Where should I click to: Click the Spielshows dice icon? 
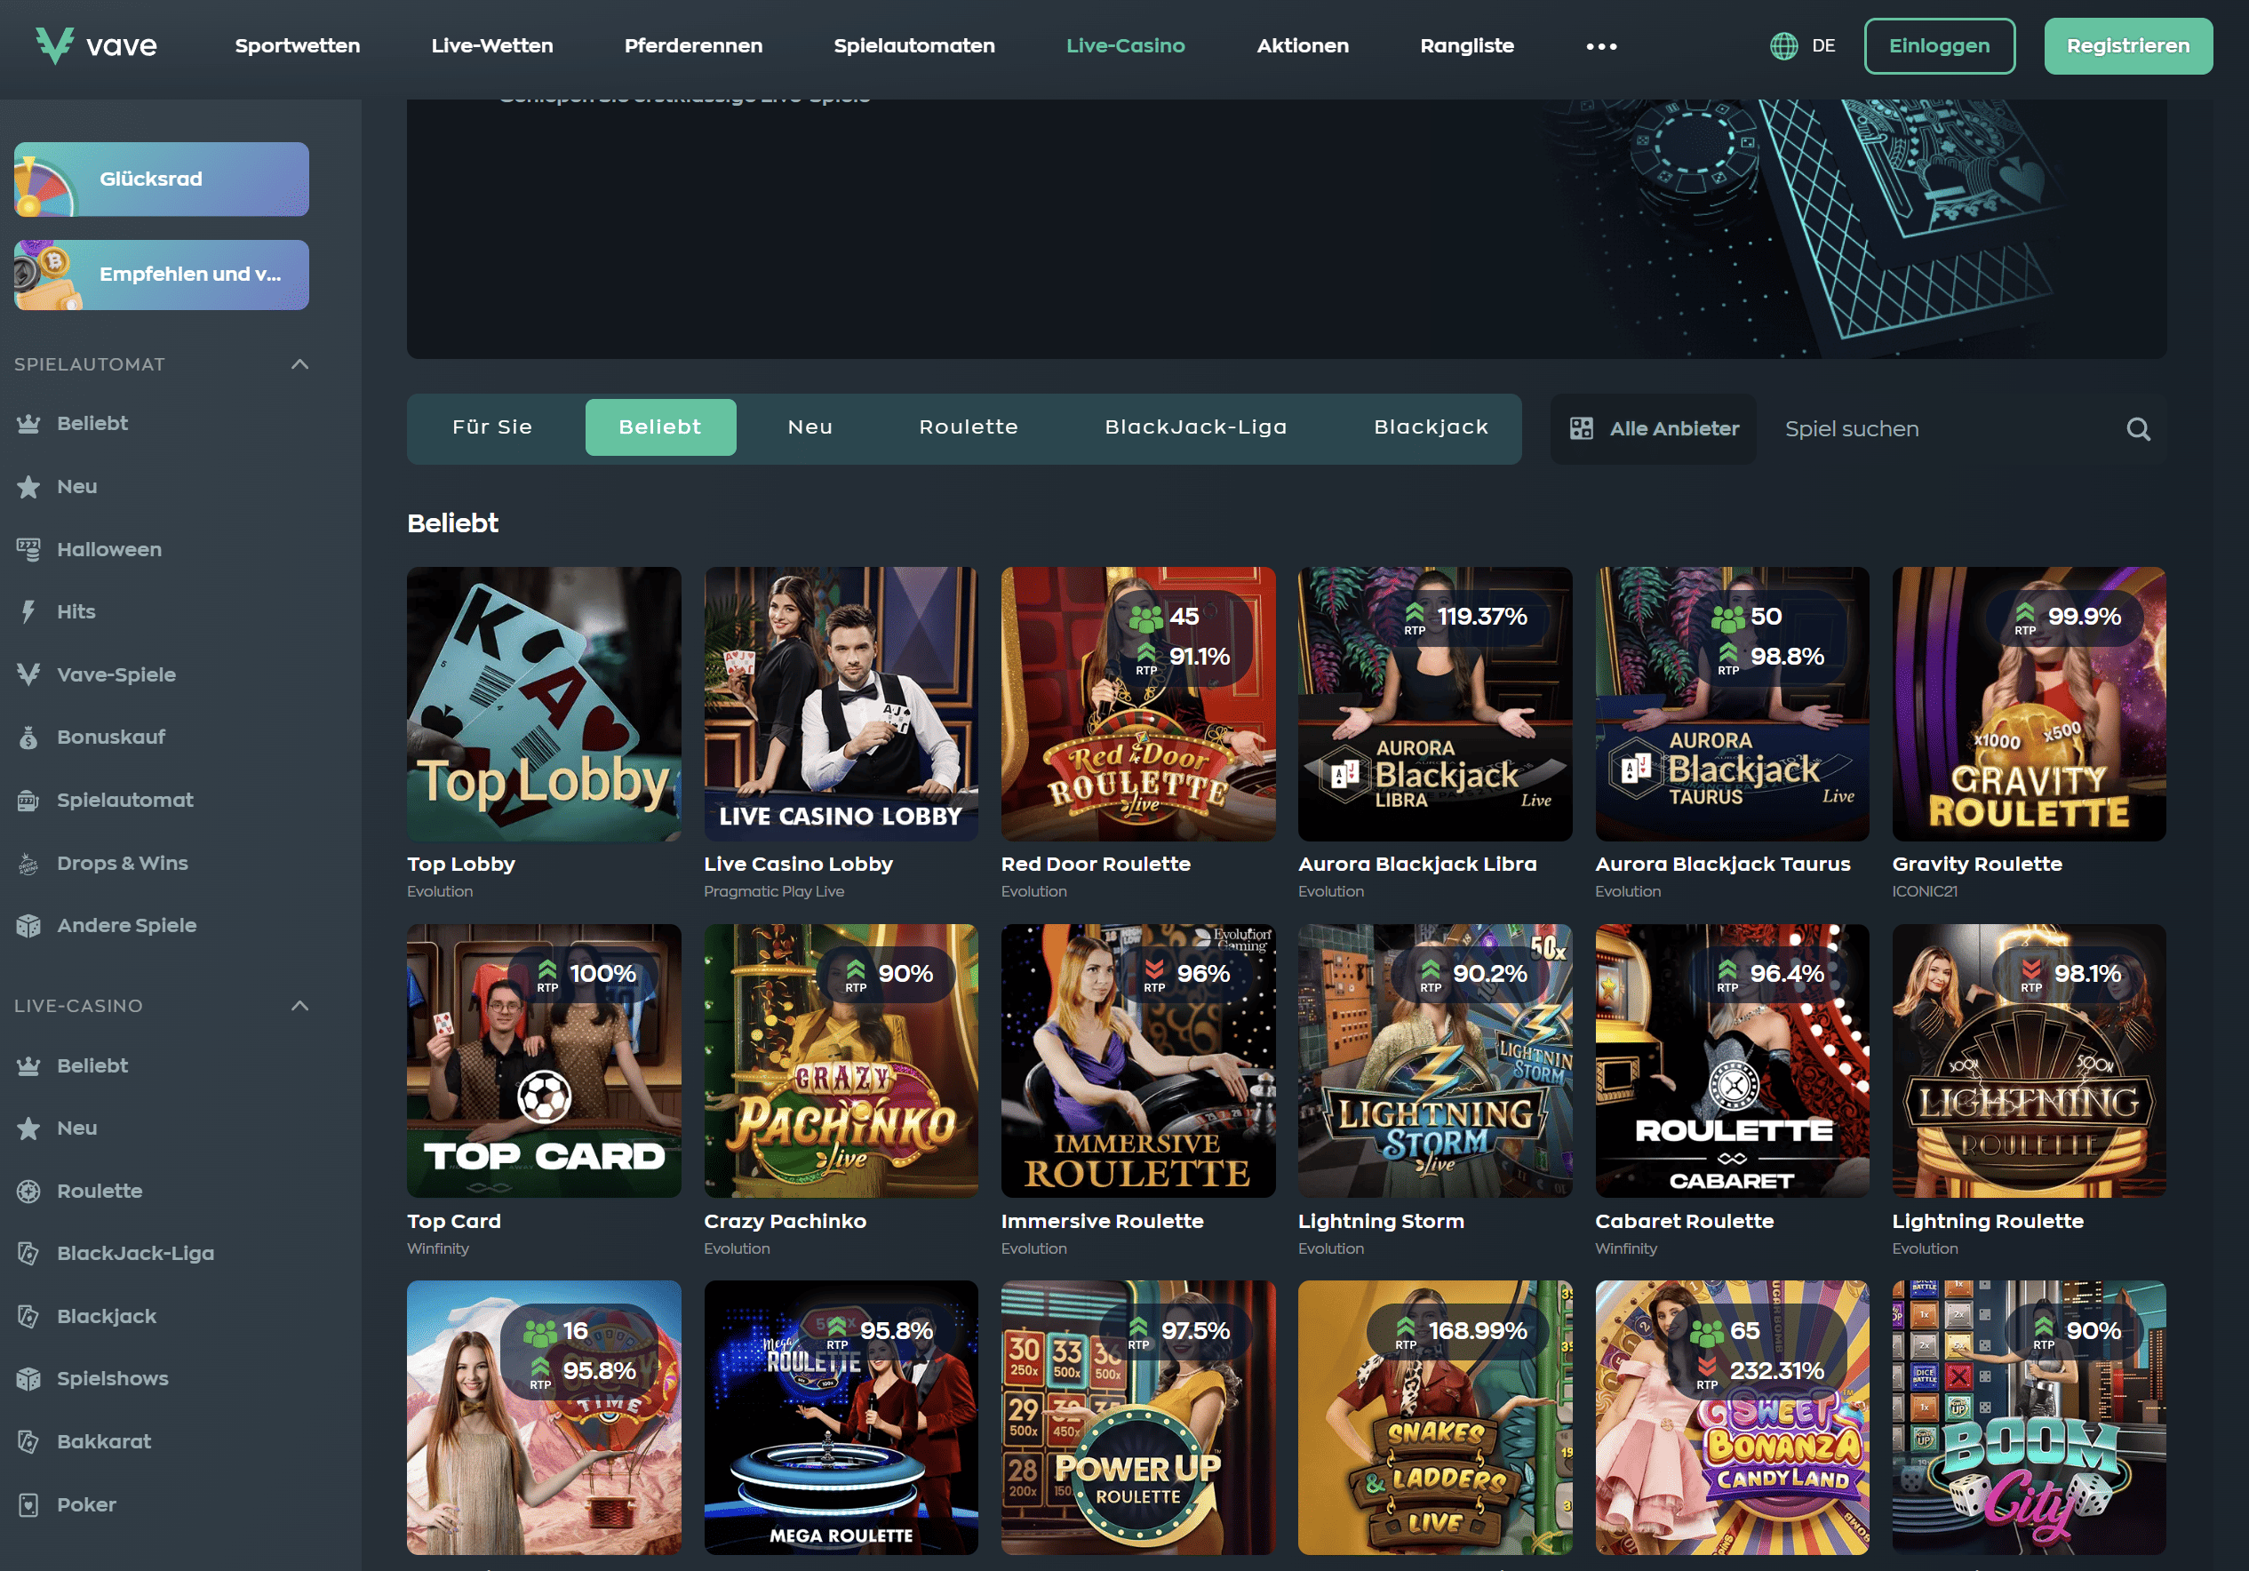tap(28, 1379)
